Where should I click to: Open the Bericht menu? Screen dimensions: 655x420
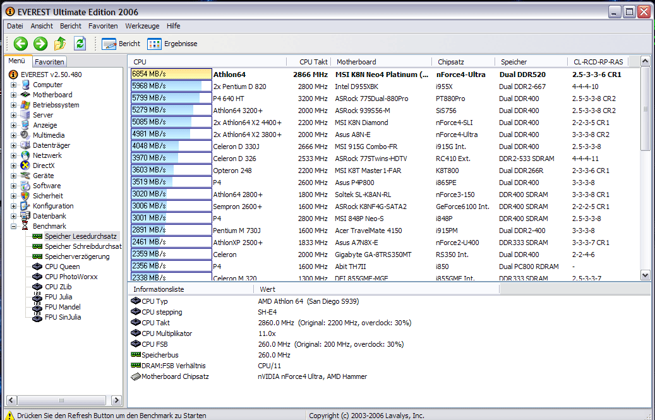(71, 26)
